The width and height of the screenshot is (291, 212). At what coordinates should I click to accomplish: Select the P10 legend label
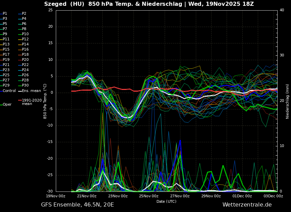pos(25,34)
